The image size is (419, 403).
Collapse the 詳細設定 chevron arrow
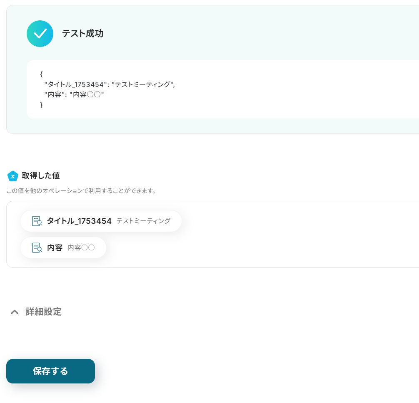tap(15, 312)
